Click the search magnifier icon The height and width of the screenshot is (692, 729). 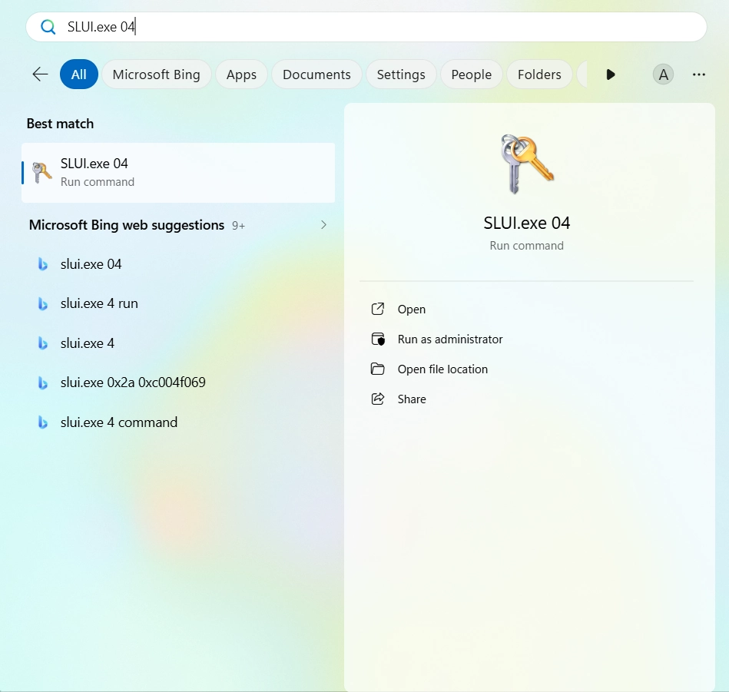click(48, 28)
